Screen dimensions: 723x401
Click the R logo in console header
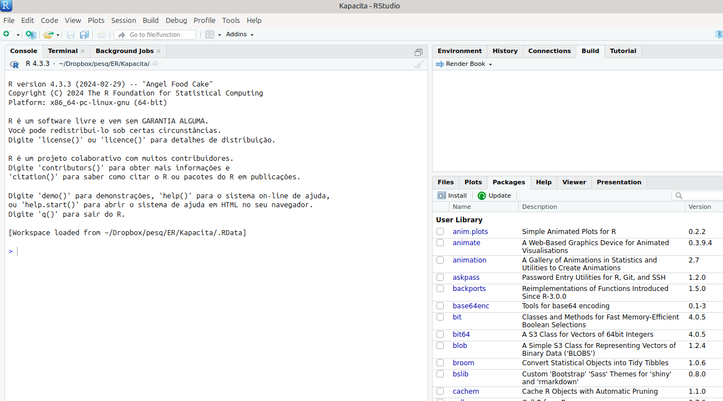tap(15, 64)
